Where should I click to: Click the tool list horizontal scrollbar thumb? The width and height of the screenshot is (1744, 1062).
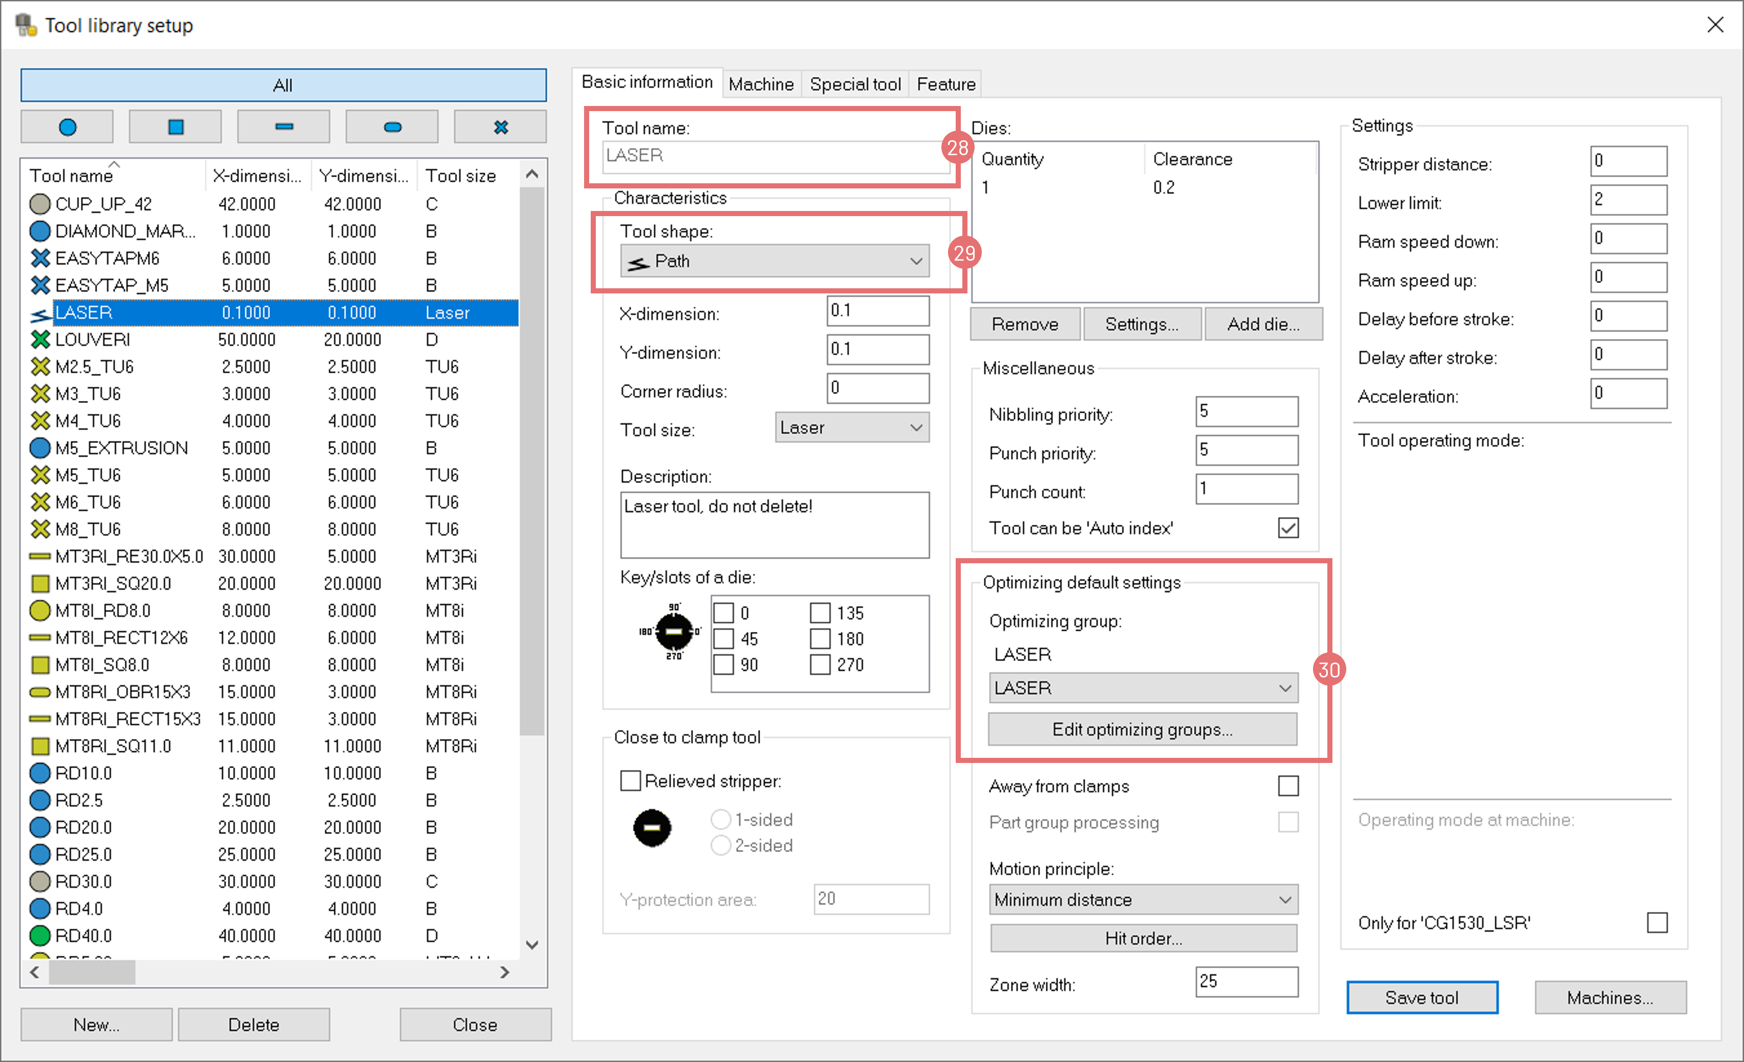point(91,972)
